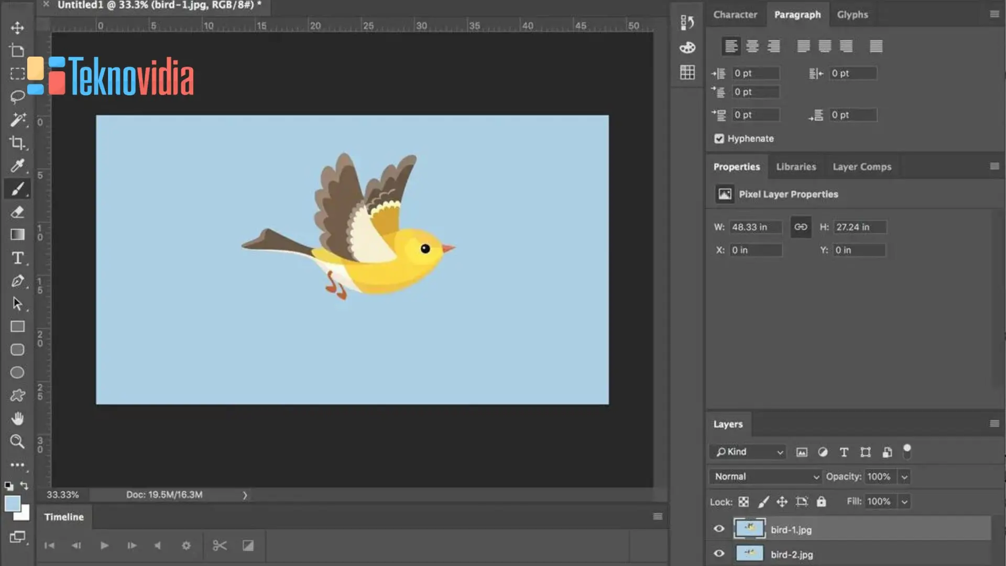The height and width of the screenshot is (566, 1006).
Task: Select the Zoom tool
Action: click(x=17, y=442)
